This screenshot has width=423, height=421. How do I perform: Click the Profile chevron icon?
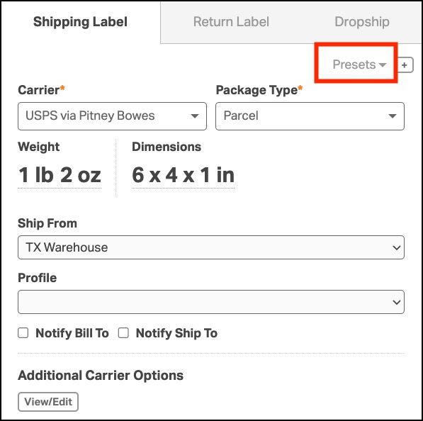pyautogui.click(x=396, y=302)
